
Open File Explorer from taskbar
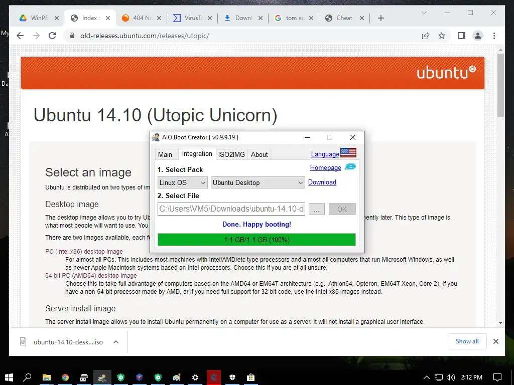47,377
